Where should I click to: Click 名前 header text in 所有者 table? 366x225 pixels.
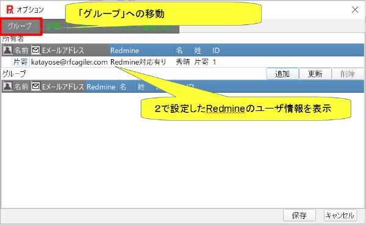[21, 50]
